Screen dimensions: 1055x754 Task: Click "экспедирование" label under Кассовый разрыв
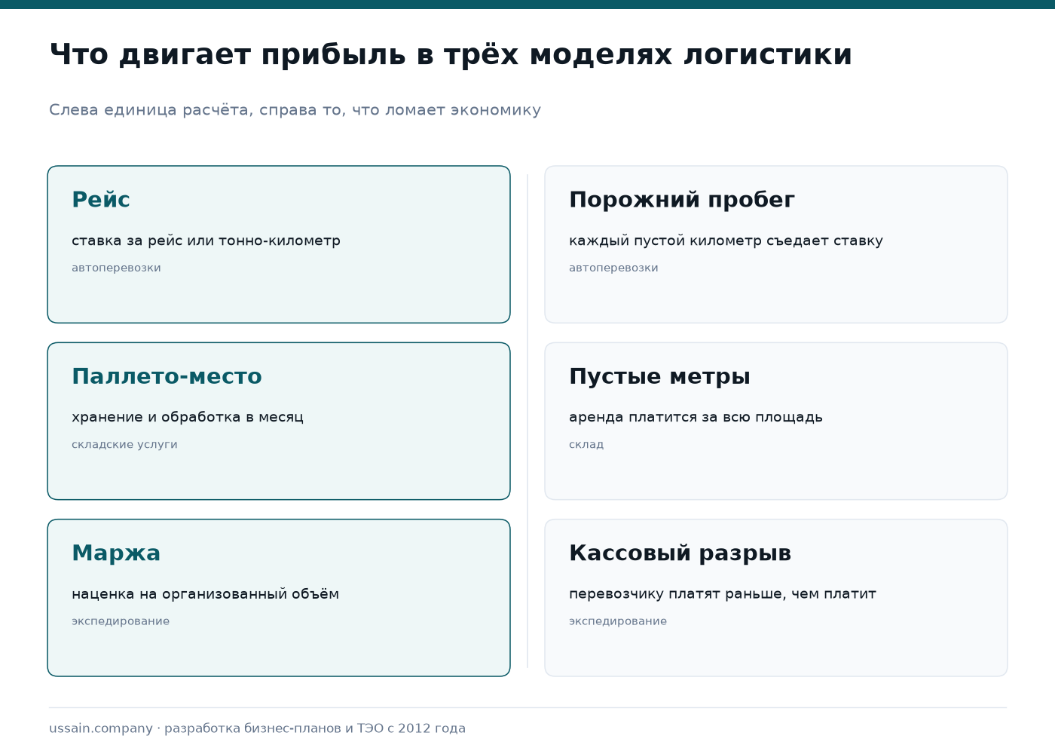click(x=618, y=621)
